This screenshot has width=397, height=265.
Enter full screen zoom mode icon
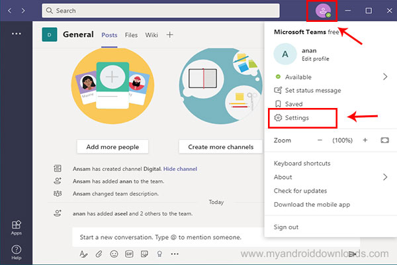[x=385, y=140]
